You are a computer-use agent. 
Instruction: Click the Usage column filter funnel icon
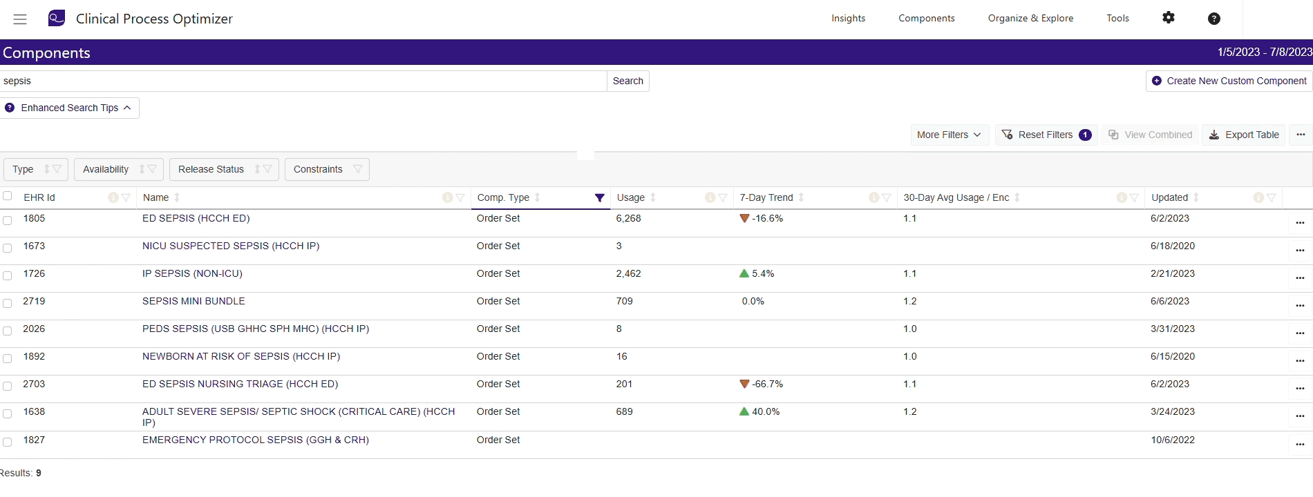tap(723, 198)
